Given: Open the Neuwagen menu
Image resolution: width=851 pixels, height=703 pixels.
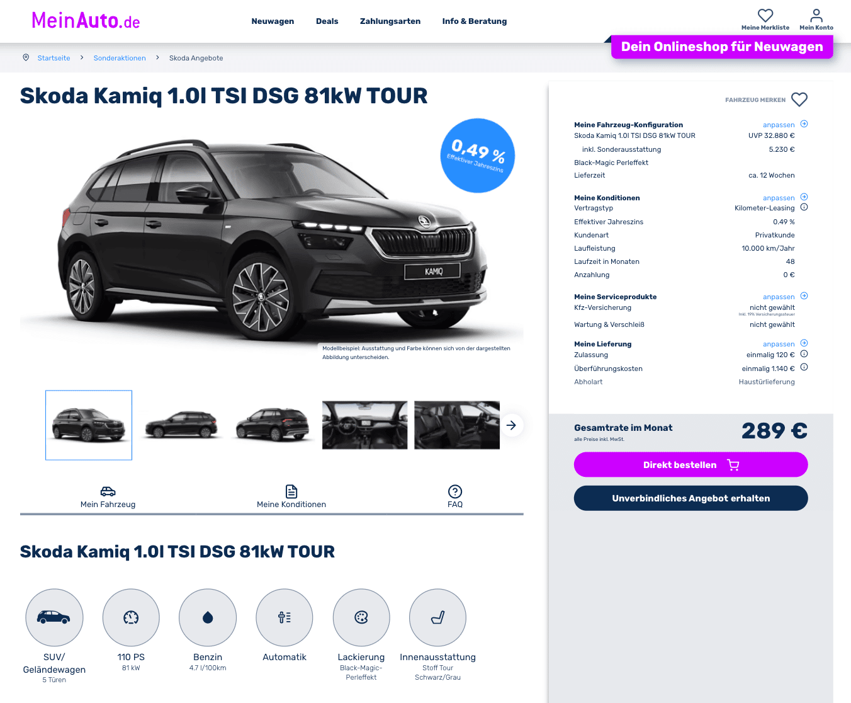Looking at the screenshot, I should [x=273, y=21].
